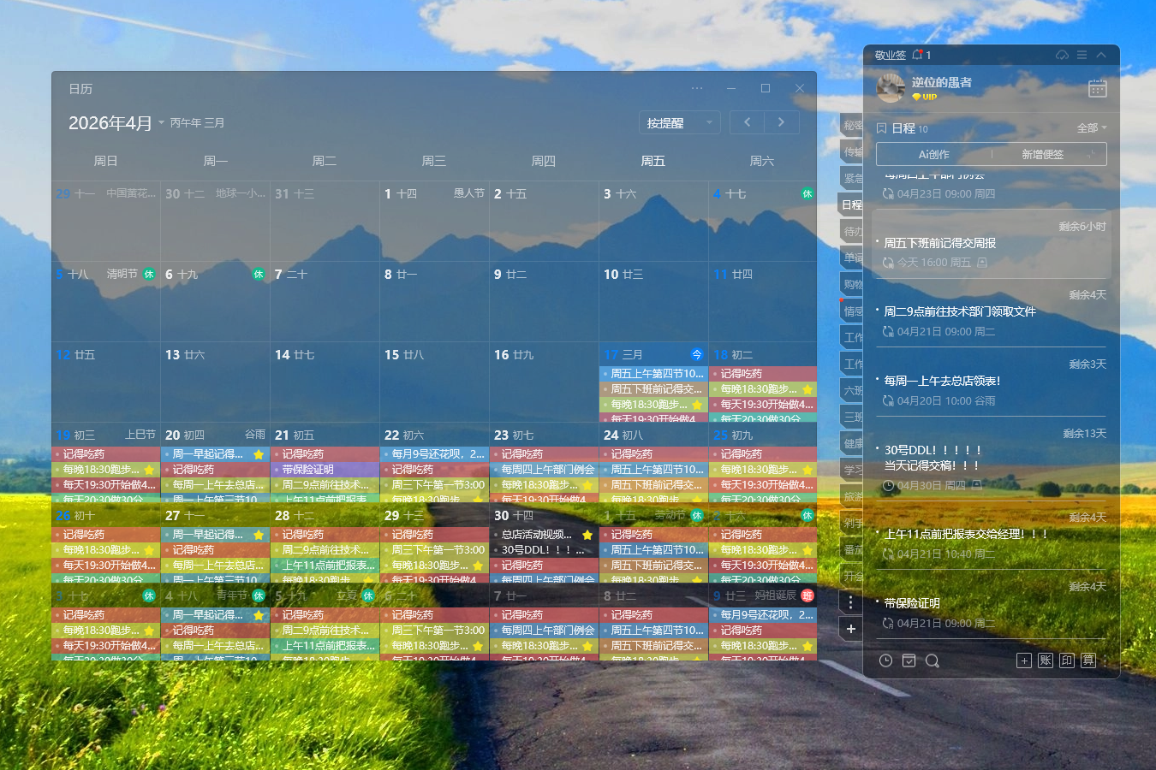Add a new category with sidebar plus
Image resolution: width=1156 pixels, height=770 pixels.
tap(850, 629)
